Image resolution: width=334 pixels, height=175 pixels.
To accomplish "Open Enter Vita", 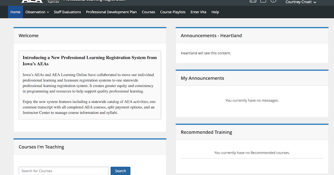I will coord(198,12).
